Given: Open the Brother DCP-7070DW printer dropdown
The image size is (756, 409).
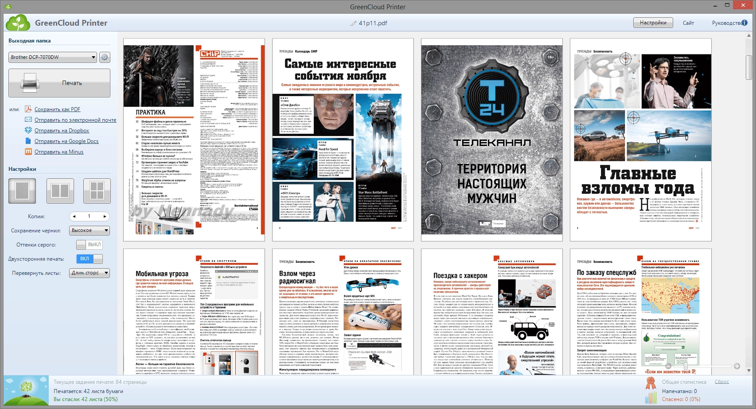Looking at the screenshot, I should coord(53,57).
